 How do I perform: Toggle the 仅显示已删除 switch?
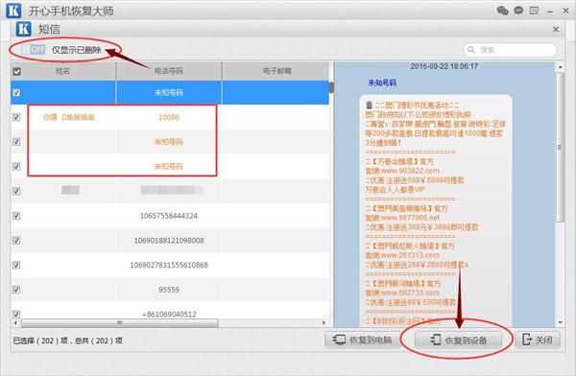(x=33, y=49)
